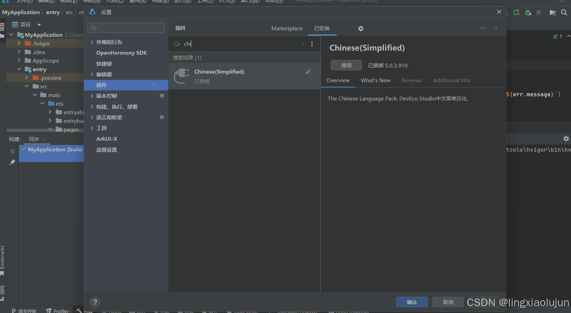Click the inspection checkmark indicator in editor
571x313 pixels.
pyautogui.click(x=557, y=36)
